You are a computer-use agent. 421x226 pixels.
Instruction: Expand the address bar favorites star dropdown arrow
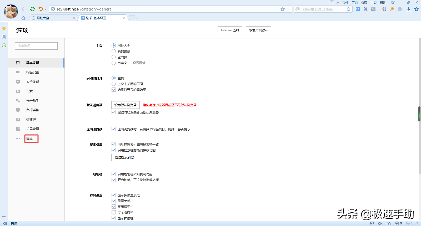click(289, 9)
